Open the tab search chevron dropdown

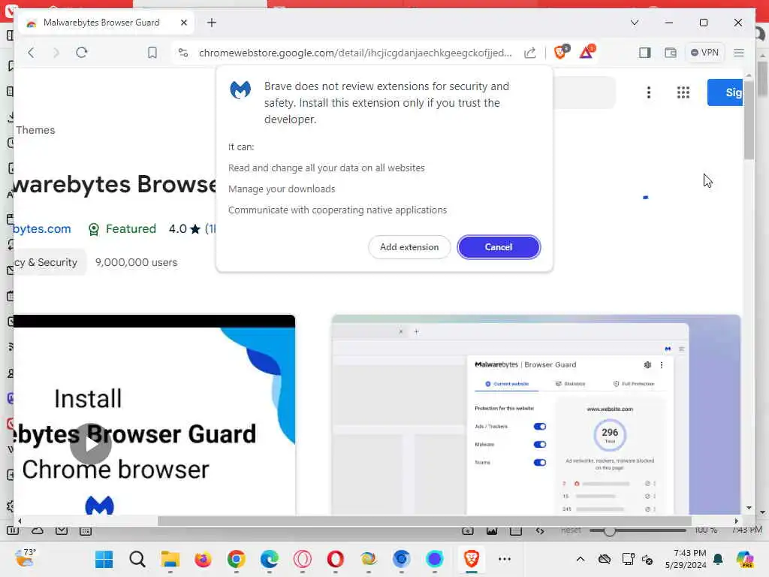point(634,23)
